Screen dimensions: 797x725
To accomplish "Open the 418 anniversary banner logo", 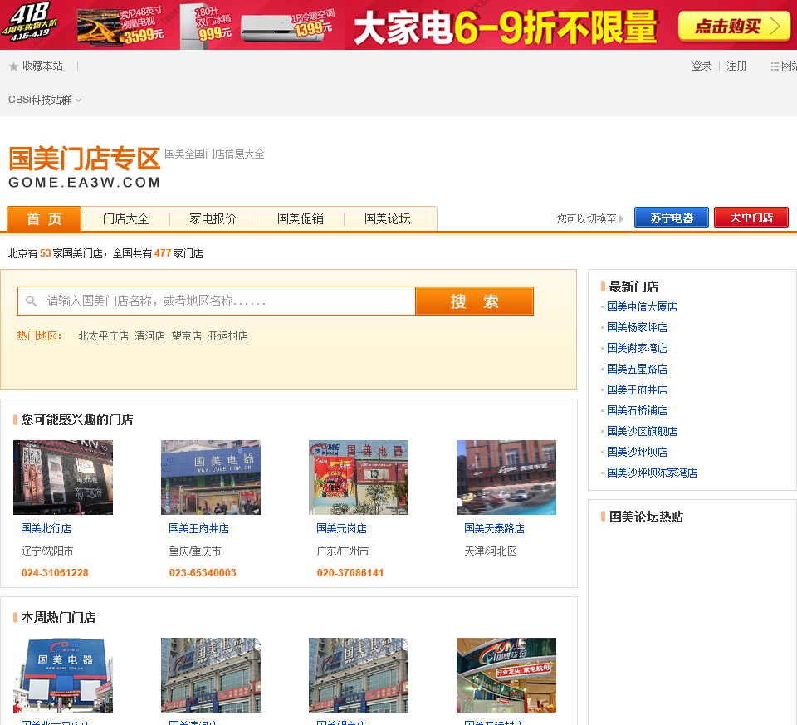I will [x=32, y=22].
